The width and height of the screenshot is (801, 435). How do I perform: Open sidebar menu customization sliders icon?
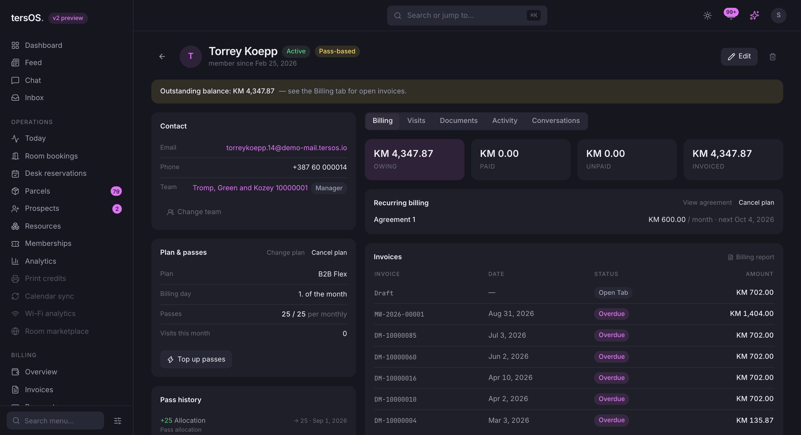[x=118, y=421]
